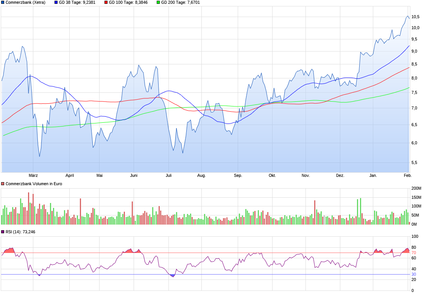Click the 'Juni' month axis label
This screenshot has height=295, width=427.
(x=134, y=175)
